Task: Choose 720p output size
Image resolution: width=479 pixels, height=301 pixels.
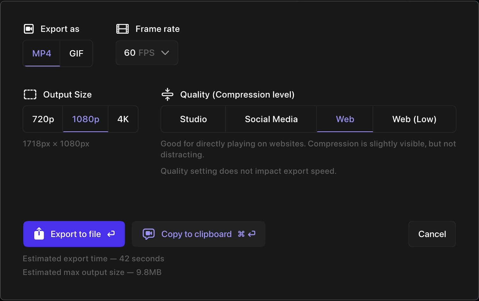Action: (x=43, y=119)
